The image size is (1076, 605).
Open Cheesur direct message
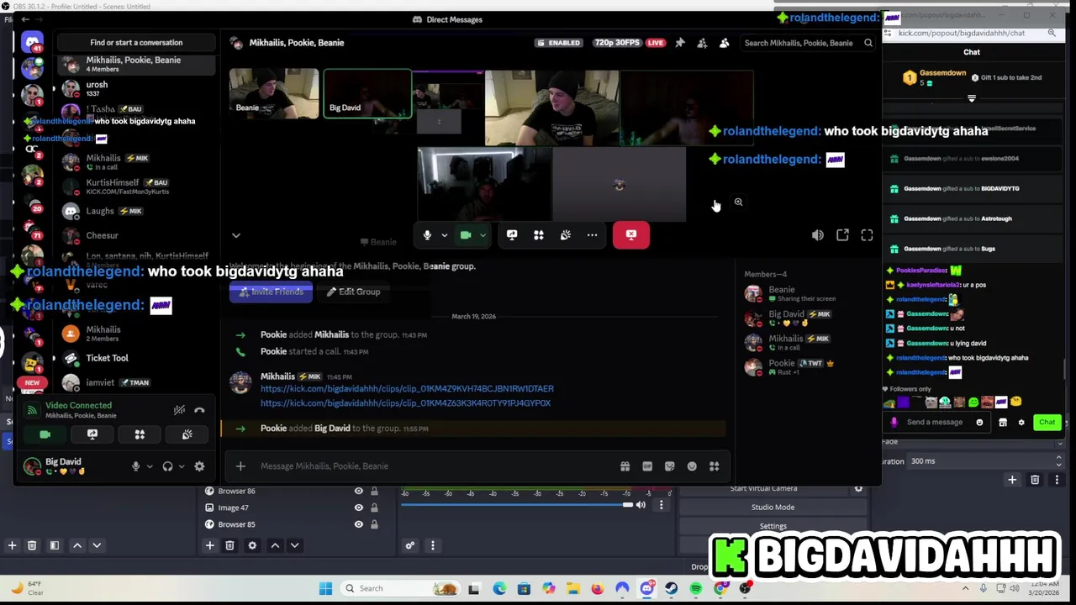coord(136,235)
